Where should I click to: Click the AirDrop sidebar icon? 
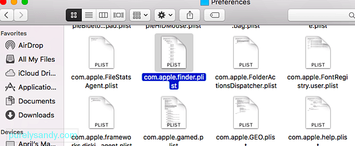tap(10, 45)
